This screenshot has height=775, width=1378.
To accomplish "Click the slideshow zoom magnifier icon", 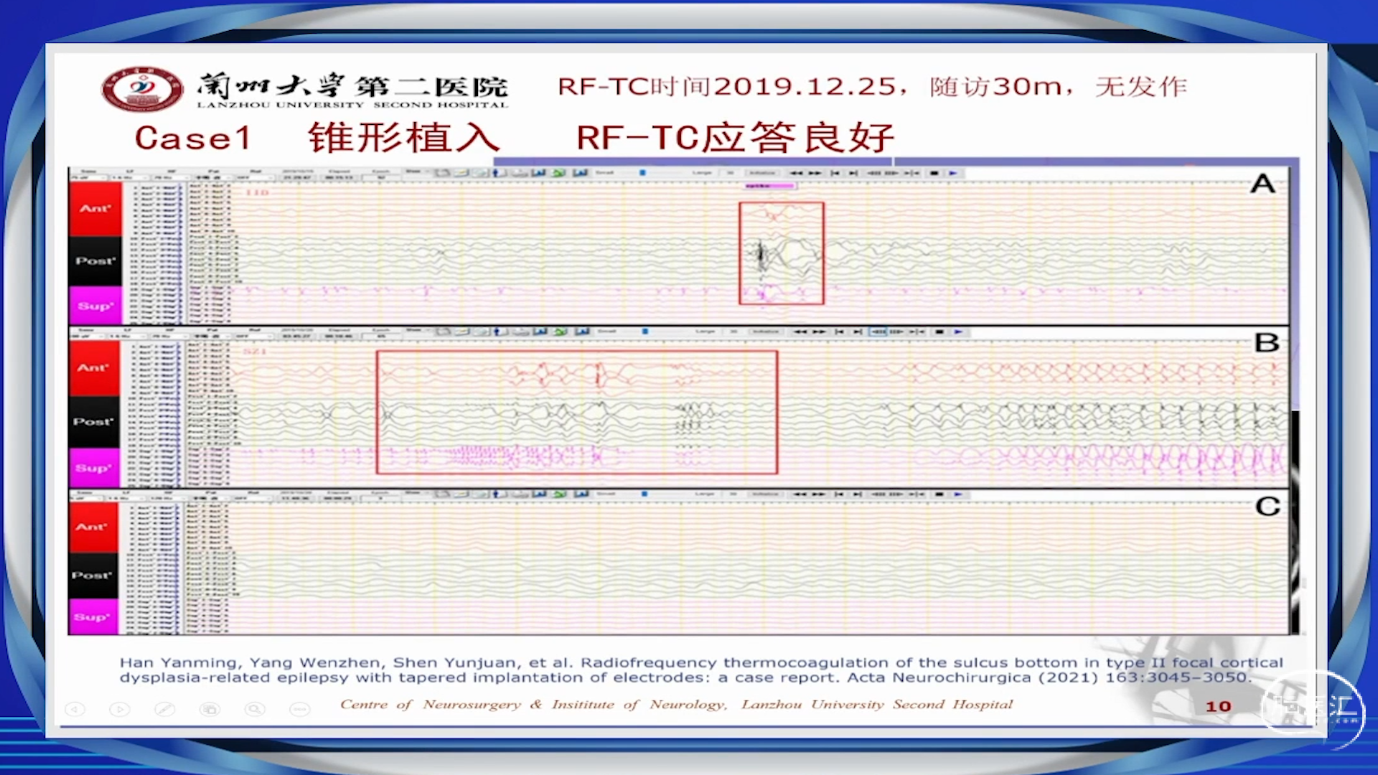I will (255, 709).
